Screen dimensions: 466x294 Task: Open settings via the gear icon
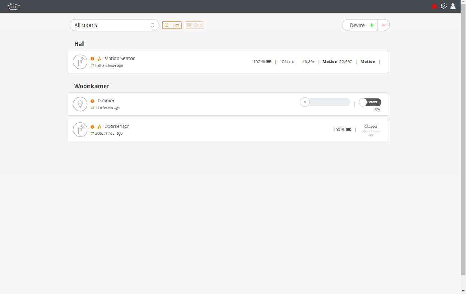(444, 6)
